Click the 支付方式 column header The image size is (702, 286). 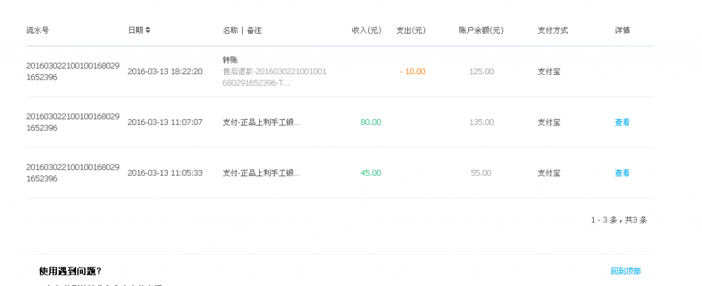point(553,30)
